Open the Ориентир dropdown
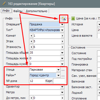Image resolution: width=100 pixels, height=100 pixels. (62, 87)
